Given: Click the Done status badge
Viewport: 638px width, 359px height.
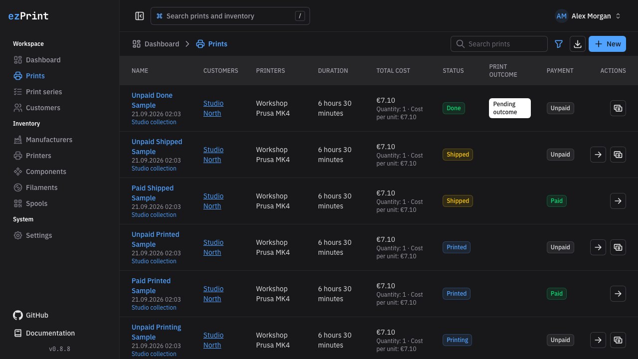Looking at the screenshot, I should coord(454,108).
